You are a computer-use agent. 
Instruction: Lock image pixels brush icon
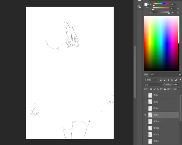point(154,89)
